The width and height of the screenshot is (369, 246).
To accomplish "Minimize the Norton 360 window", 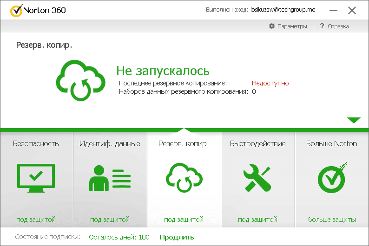I will pos(333,10).
